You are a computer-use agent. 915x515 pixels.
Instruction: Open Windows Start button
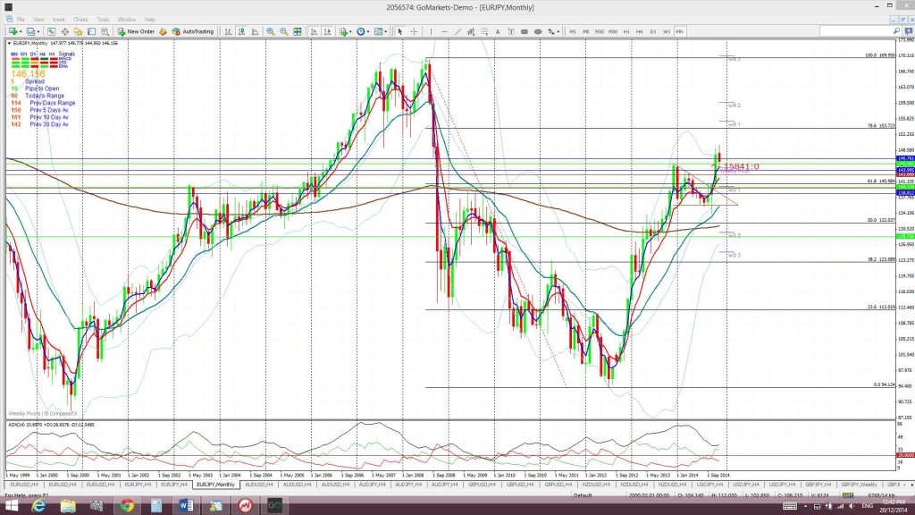[x=11, y=506]
